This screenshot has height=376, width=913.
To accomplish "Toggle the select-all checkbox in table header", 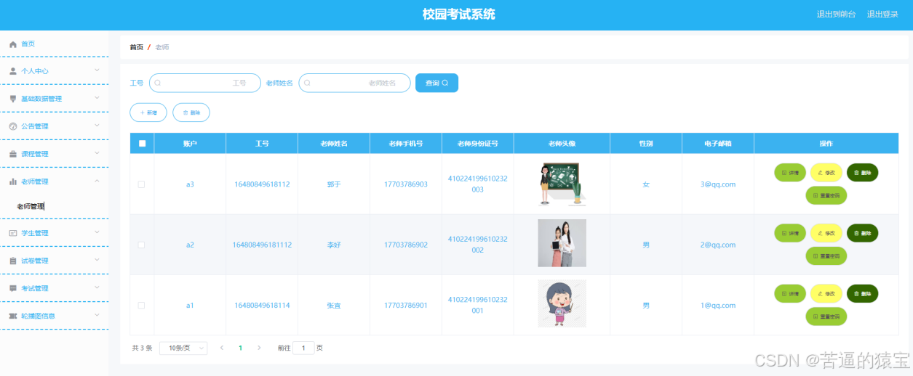I will click(142, 144).
